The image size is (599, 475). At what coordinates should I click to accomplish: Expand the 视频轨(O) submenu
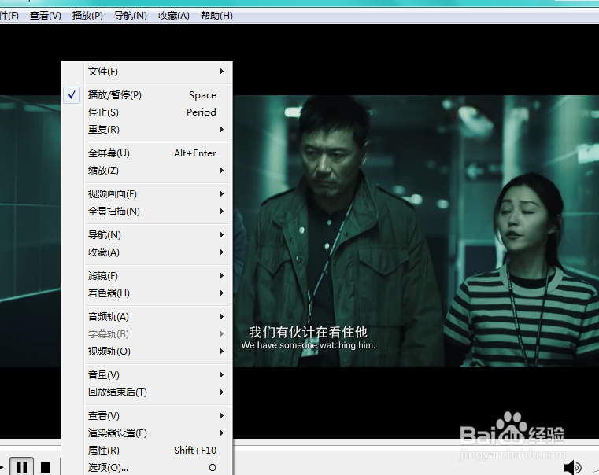pos(146,352)
